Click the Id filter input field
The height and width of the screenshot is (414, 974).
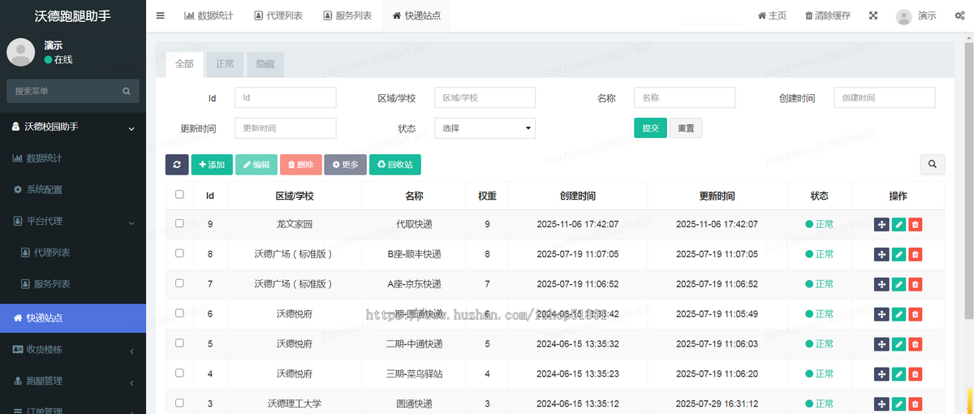[286, 97]
